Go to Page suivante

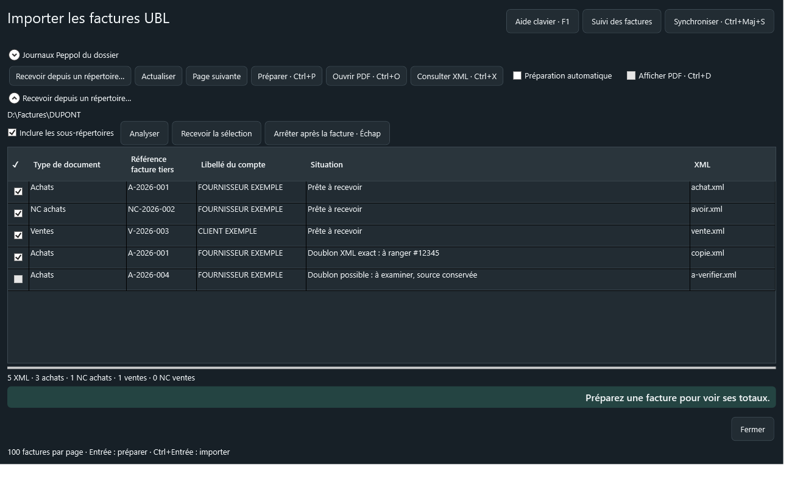point(216,76)
